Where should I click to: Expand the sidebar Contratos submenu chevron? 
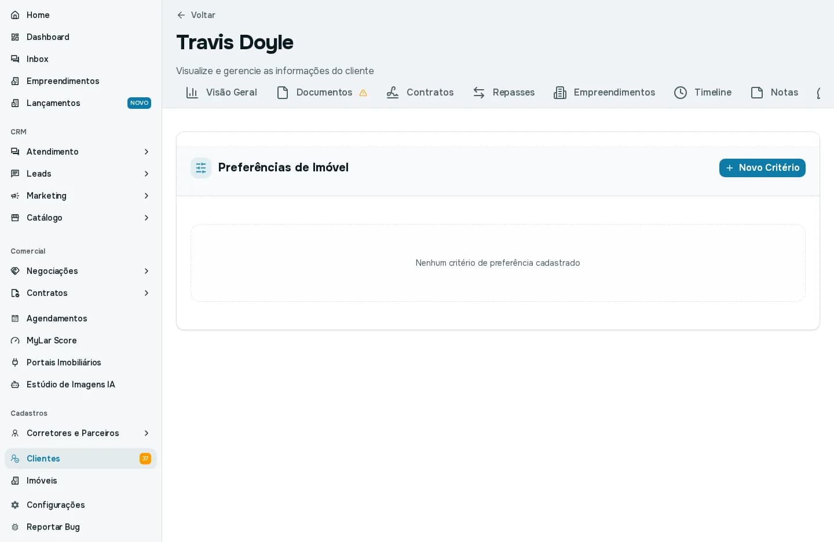(147, 293)
